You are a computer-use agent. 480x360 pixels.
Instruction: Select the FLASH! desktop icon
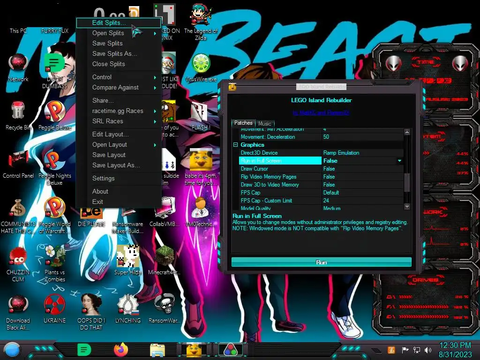coord(201,116)
